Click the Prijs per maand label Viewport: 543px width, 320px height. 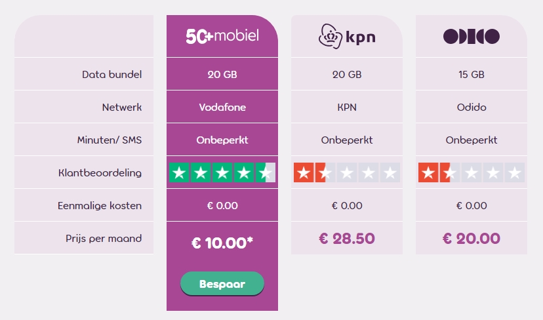[104, 239]
